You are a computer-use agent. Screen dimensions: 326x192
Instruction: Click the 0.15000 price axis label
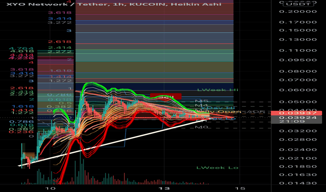(298, 30)
